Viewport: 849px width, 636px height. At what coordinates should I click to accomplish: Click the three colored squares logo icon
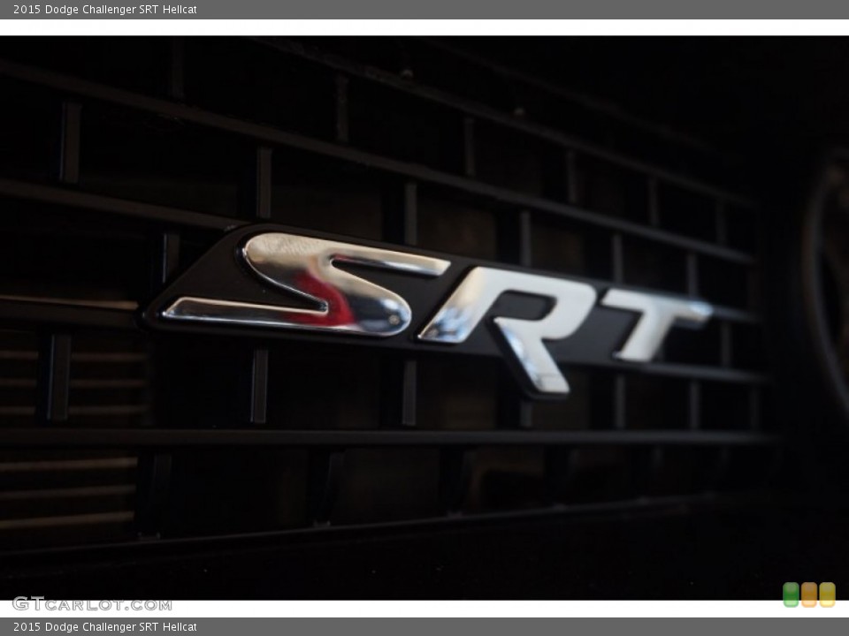point(809,594)
